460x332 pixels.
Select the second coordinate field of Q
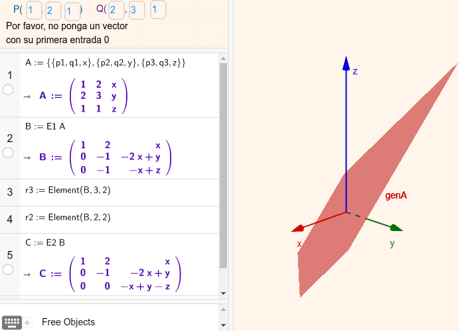[137, 10]
